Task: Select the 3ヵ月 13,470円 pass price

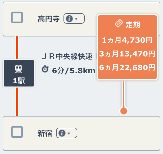Action: (x=127, y=54)
